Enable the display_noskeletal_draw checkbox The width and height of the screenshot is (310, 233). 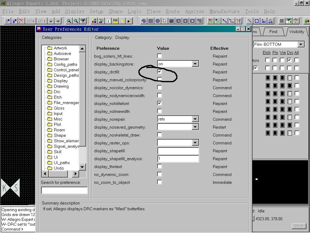coord(160,135)
